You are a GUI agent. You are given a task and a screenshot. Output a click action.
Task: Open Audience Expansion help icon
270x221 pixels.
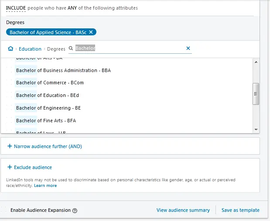(75, 211)
